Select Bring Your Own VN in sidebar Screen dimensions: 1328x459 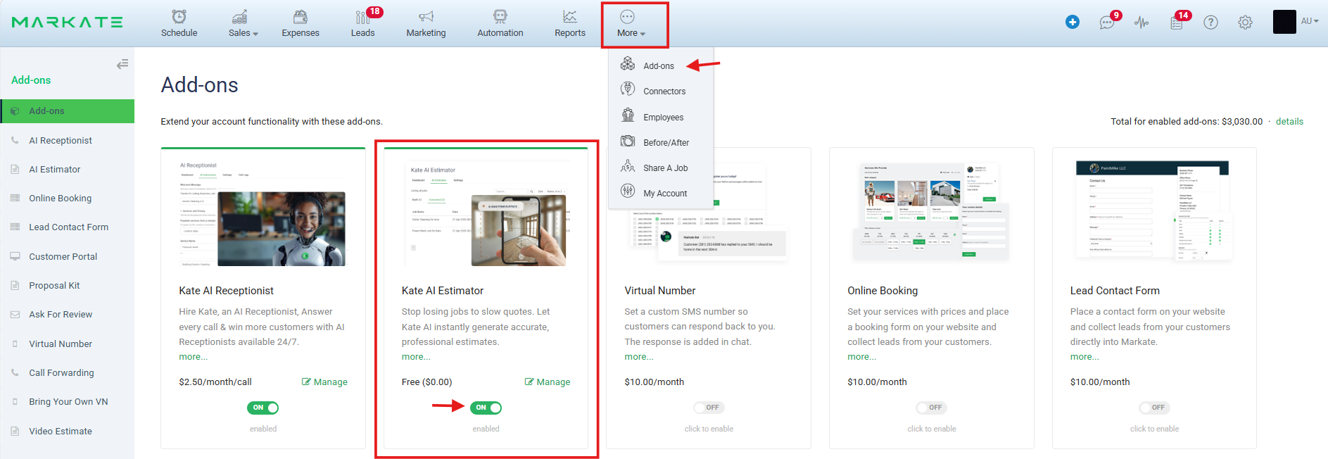tap(68, 402)
